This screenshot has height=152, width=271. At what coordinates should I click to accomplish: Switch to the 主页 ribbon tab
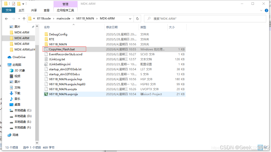(22, 10)
